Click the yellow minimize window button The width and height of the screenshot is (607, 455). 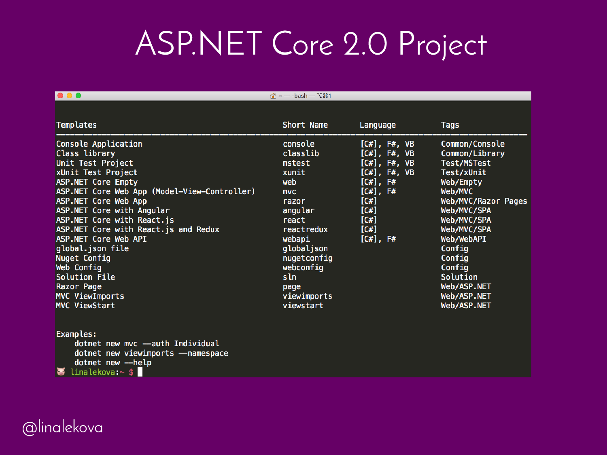click(x=69, y=95)
